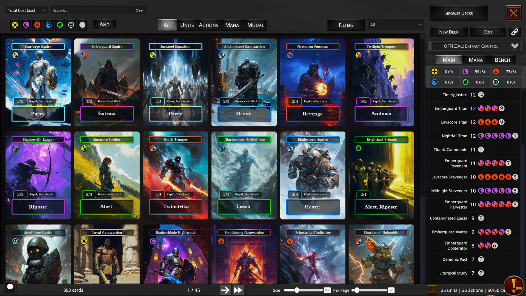Image resolution: width=526 pixels, height=296 pixels.
Task: Open the All filter dropdown
Action: click(396, 25)
